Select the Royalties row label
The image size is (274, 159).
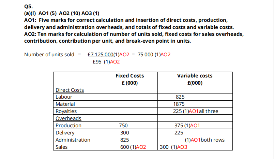[66, 111]
